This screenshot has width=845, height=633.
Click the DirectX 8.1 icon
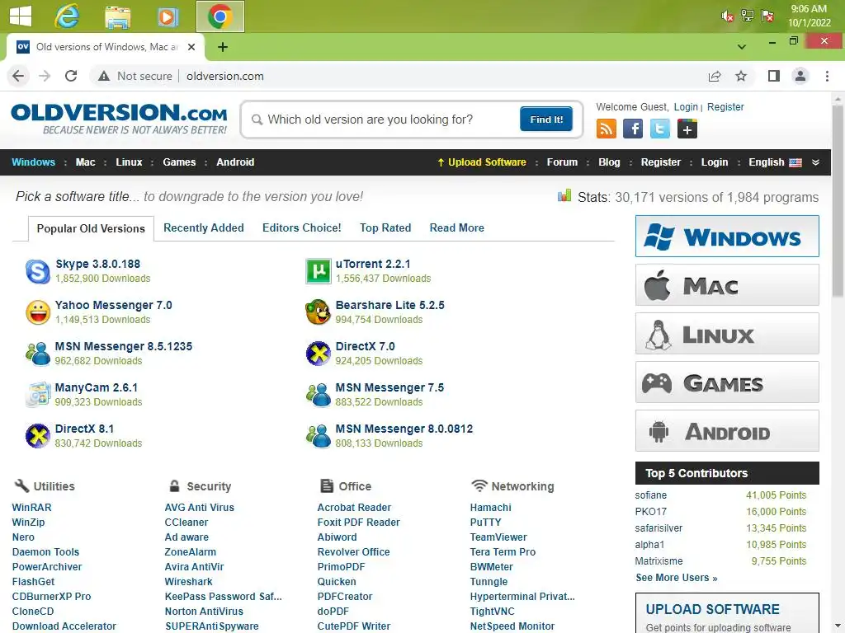[x=38, y=436]
